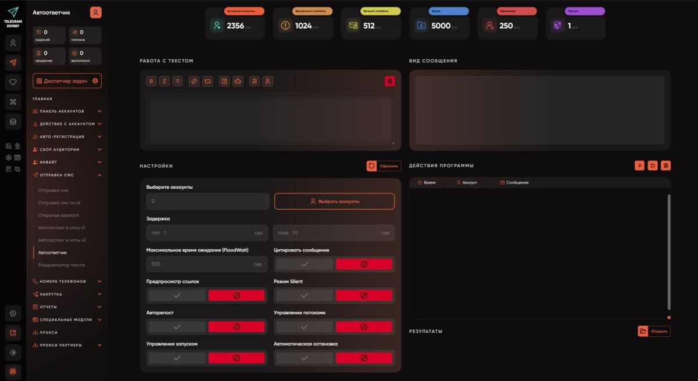Enable Автоматическая остановка checkmark toggle

(x=305, y=358)
